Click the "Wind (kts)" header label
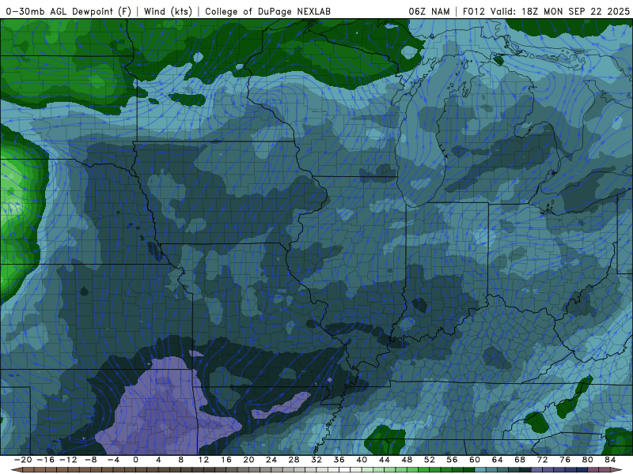This screenshot has height=474, width=633. pyautogui.click(x=168, y=11)
